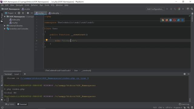This screenshot has height=109, width=194.
Task: Click the terminal input prompt
Action: (8, 100)
